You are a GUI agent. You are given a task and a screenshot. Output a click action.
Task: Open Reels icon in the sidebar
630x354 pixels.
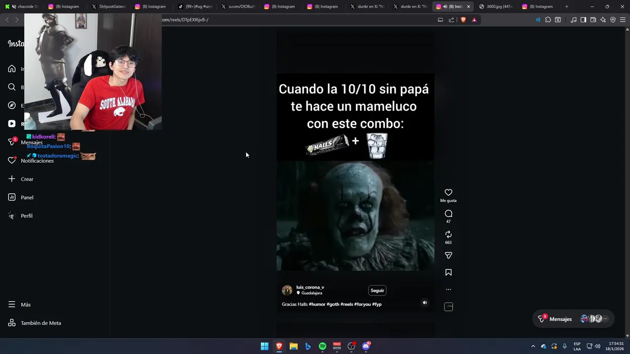point(12,124)
